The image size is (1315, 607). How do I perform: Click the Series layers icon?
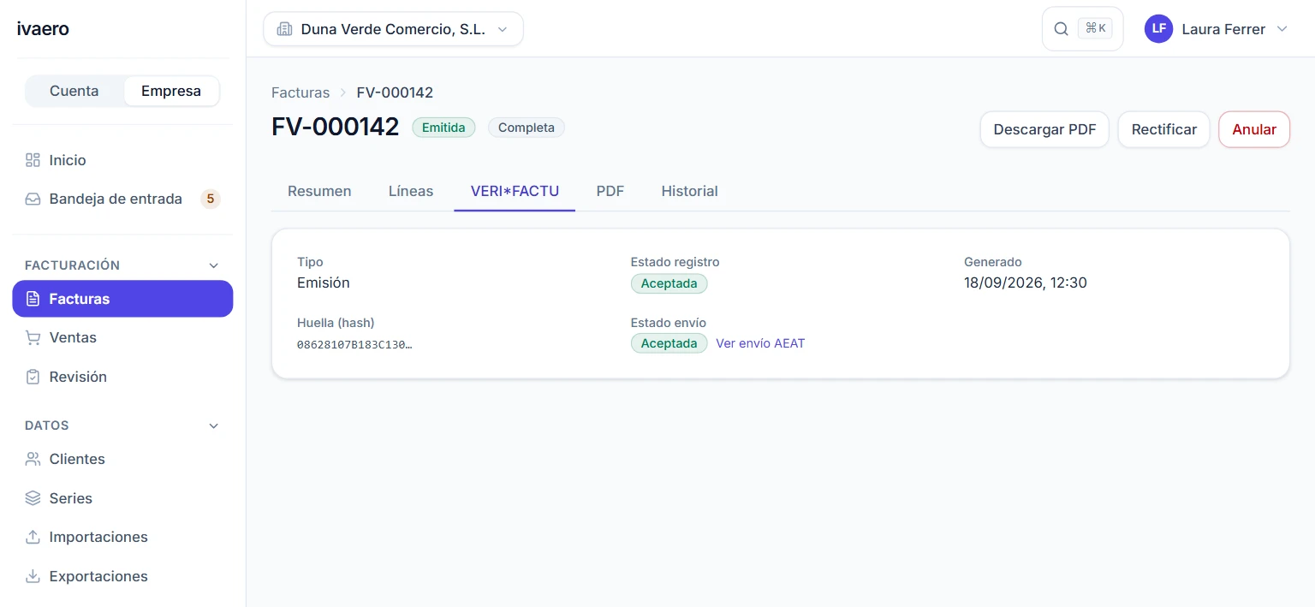[33, 498]
